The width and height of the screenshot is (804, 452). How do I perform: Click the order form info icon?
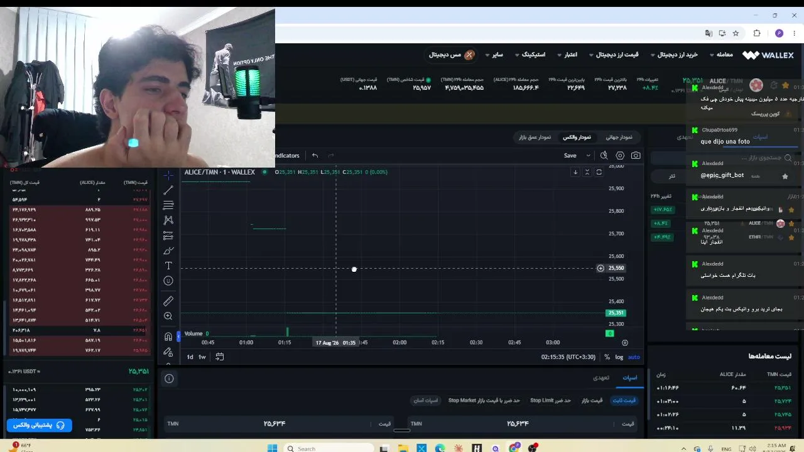click(169, 379)
